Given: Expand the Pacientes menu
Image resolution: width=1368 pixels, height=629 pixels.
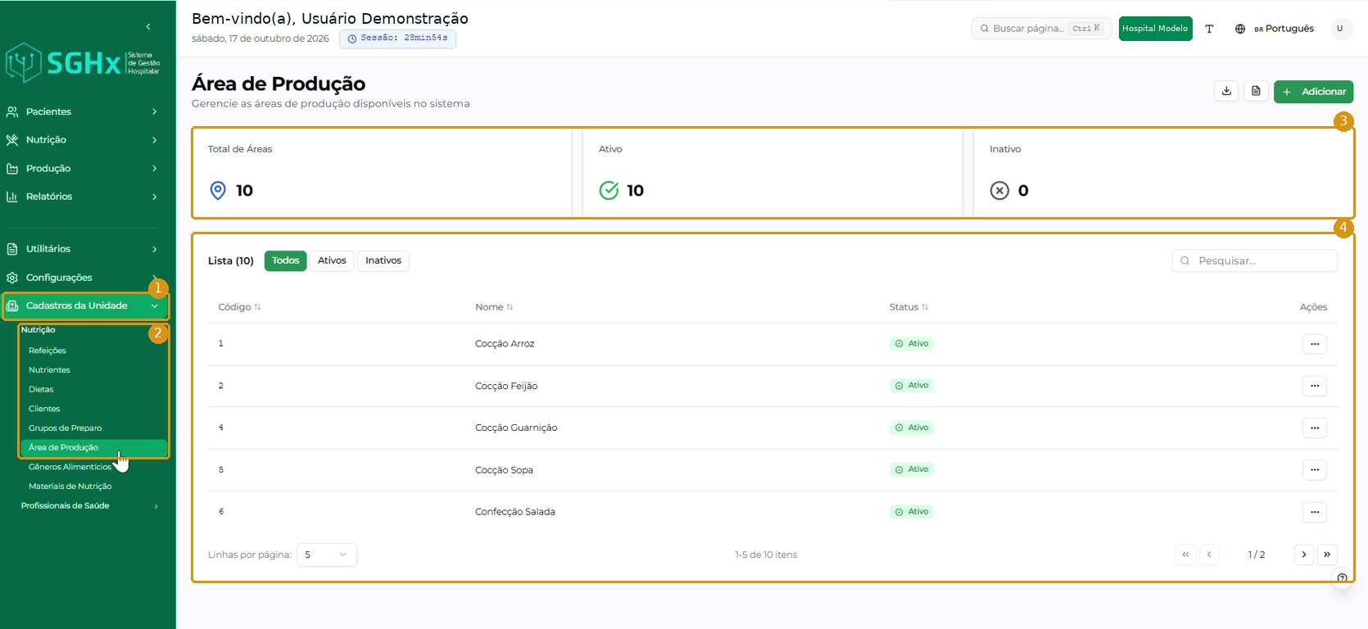Looking at the screenshot, I should point(82,111).
